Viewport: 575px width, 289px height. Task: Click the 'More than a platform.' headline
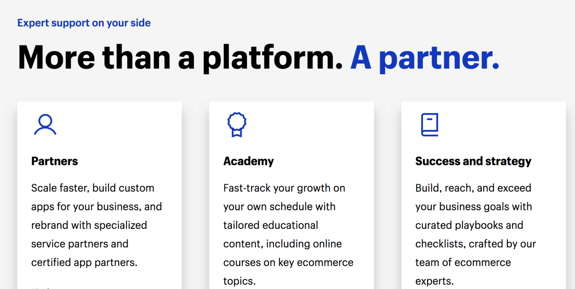pyautogui.click(x=180, y=57)
